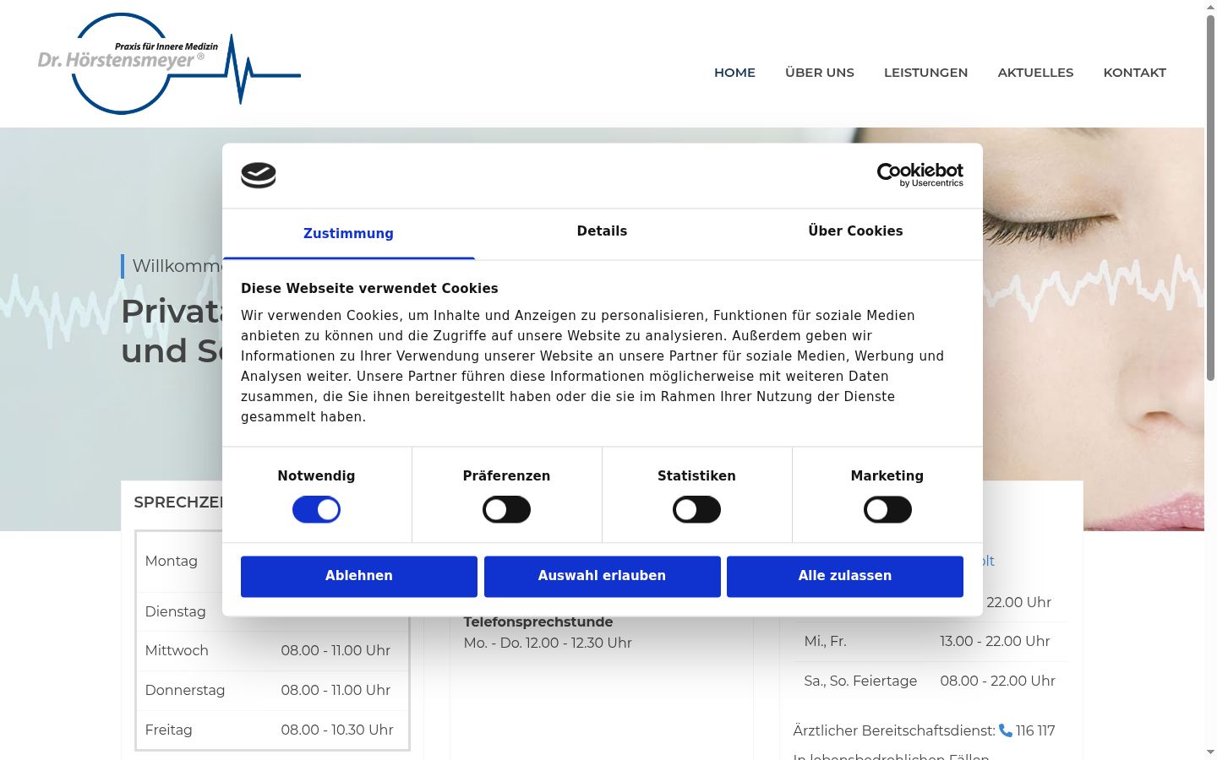
Task: Click Sa., So. Feiertage 08.00 - 22.00 Uhr
Action: (x=930, y=681)
